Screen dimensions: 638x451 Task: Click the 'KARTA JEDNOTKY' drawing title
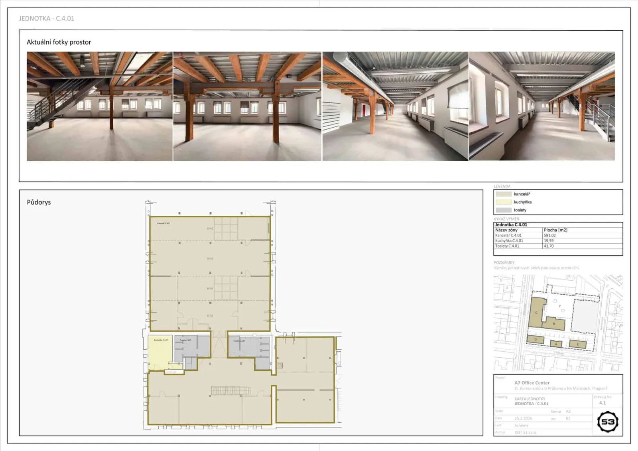[x=530, y=399]
